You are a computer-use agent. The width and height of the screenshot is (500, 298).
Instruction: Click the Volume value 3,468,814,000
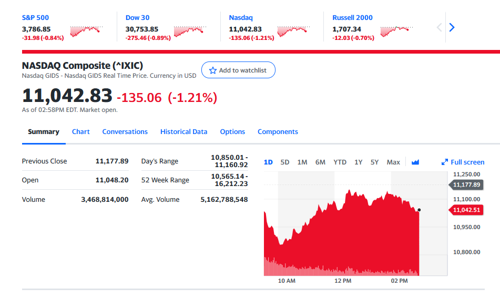[105, 200]
